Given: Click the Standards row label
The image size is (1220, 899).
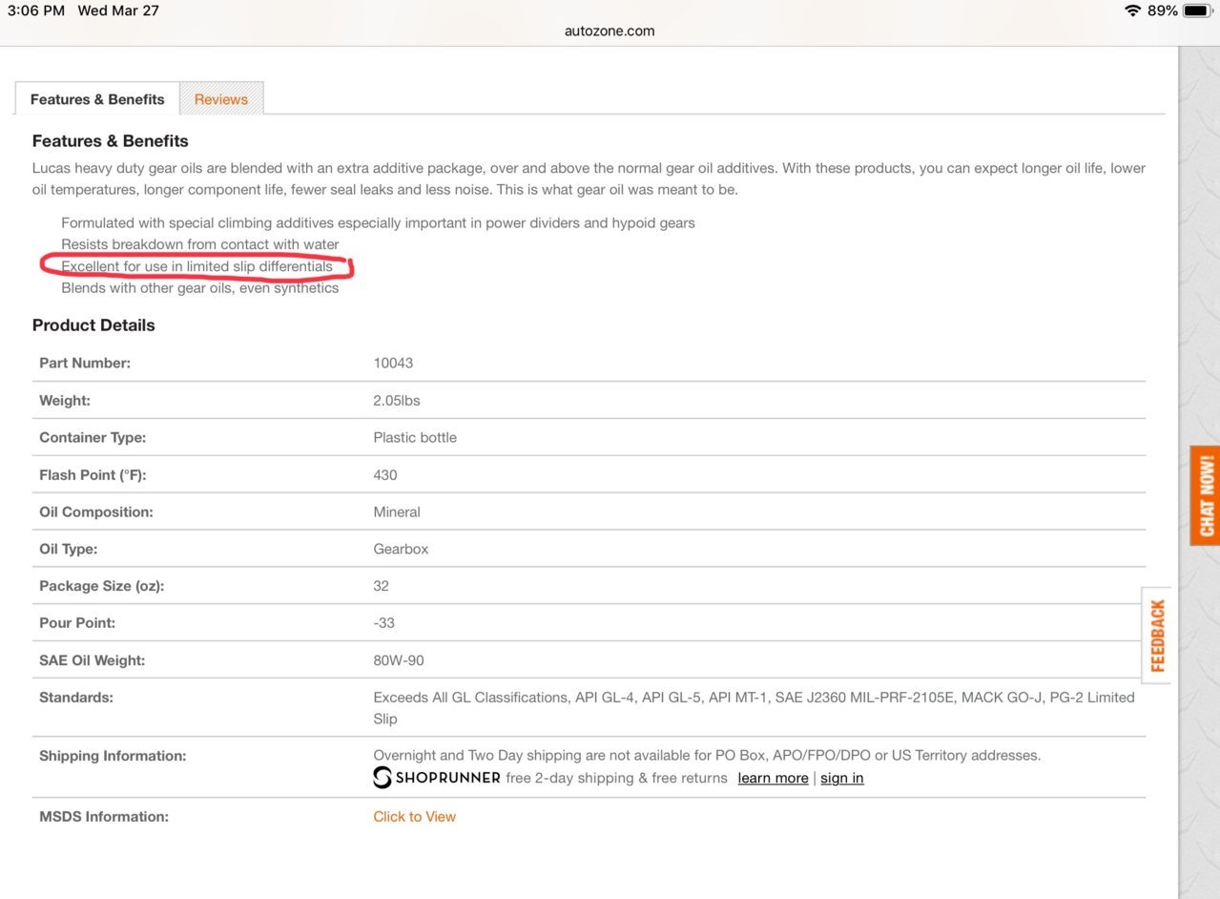Looking at the screenshot, I should tap(76, 698).
